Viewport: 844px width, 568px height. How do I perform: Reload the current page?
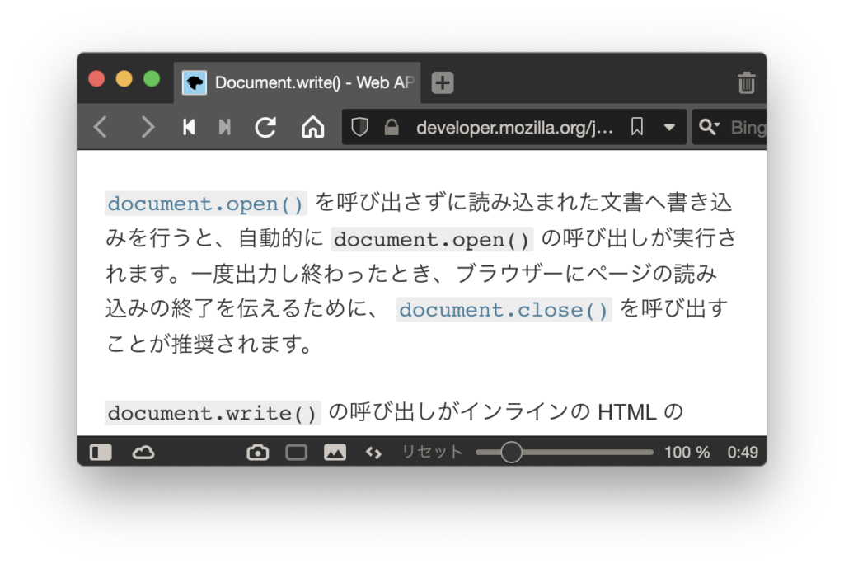[x=265, y=127]
